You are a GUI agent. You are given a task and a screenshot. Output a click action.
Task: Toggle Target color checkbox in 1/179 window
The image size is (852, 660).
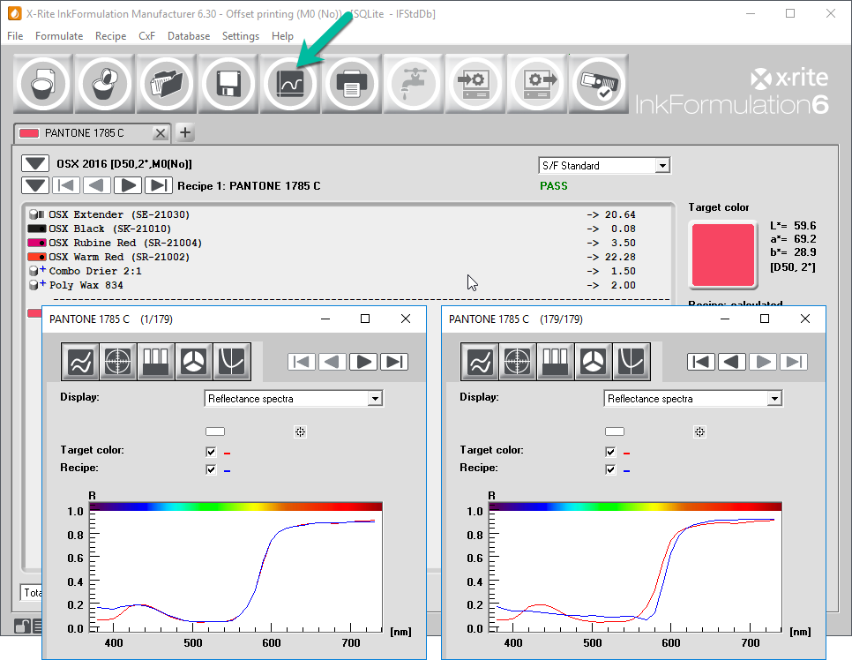pyautogui.click(x=211, y=452)
